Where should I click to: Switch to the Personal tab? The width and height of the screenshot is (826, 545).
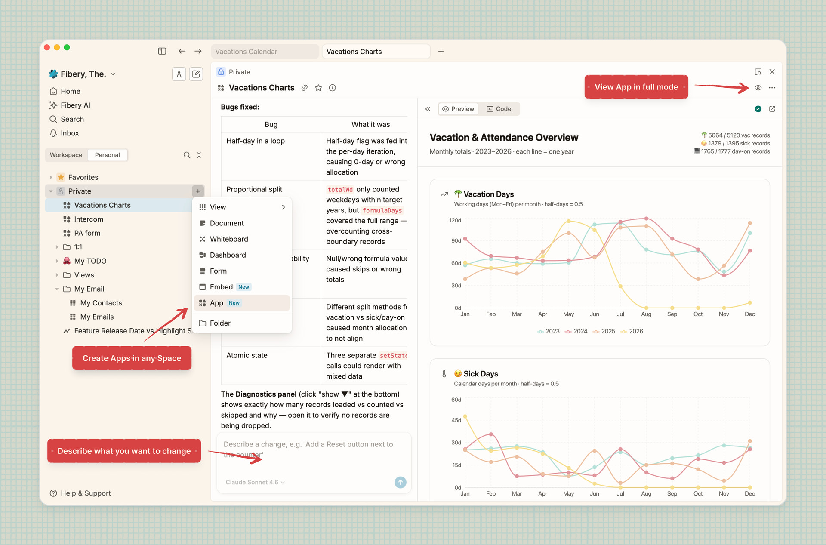tap(108, 155)
